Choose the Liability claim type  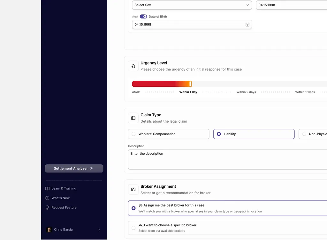(x=254, y=134)
